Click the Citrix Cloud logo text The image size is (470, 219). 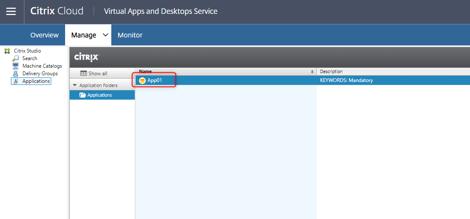(57, 11)
